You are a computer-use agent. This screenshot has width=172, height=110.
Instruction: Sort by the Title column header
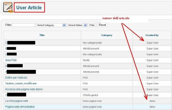pos(42,35)
